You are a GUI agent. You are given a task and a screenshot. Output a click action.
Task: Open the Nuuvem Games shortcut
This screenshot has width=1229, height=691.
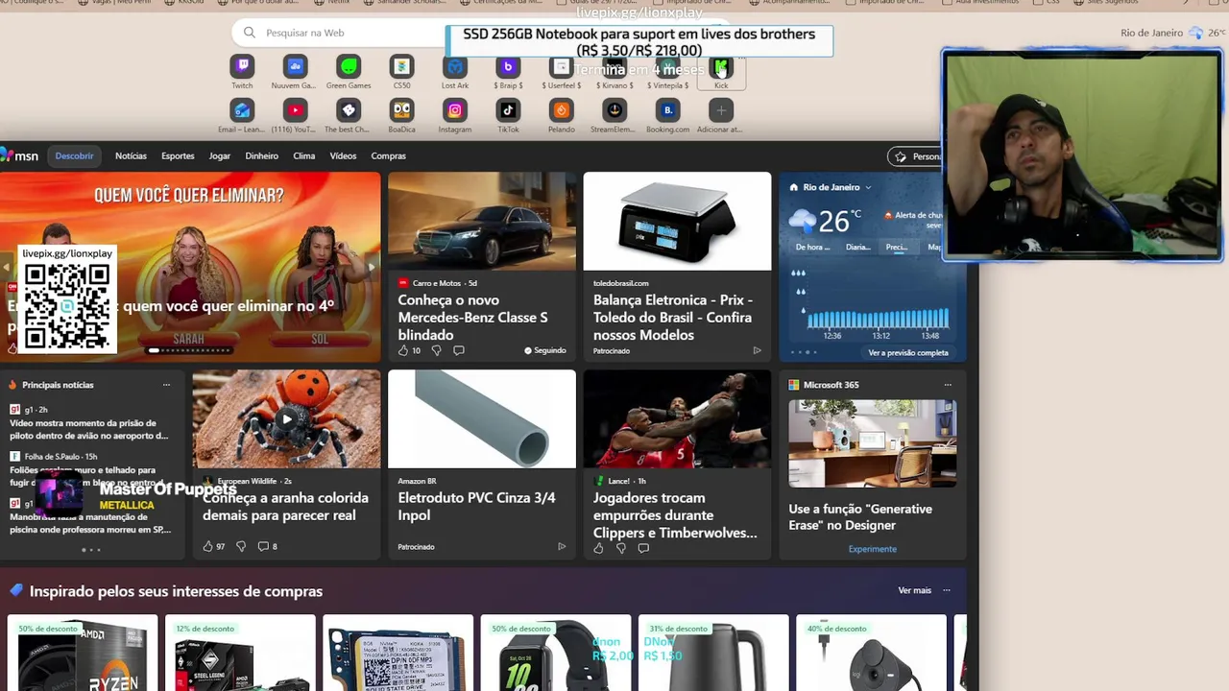pyautogui.click(x=295, y=67)
